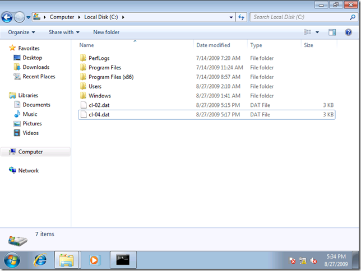Click 7/14/2009 11:24 AM date cell
The height and width of the screenshot is (271, 361).
pos(219,68)
